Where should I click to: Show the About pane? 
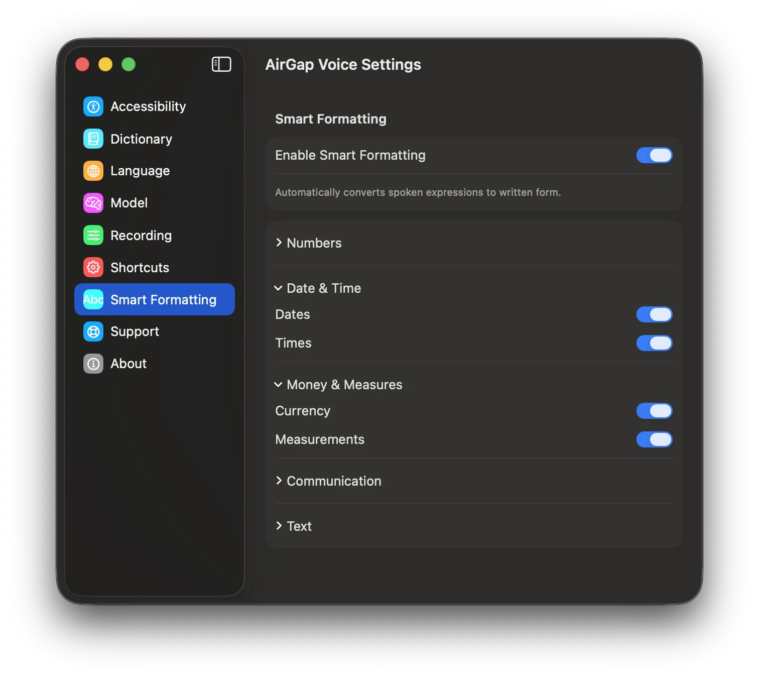pos(155,364)
